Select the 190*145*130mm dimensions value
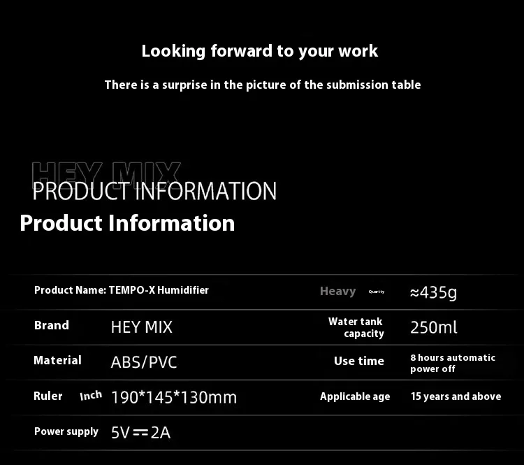Viewport: 524px width, 465px height. coord(173,397)
